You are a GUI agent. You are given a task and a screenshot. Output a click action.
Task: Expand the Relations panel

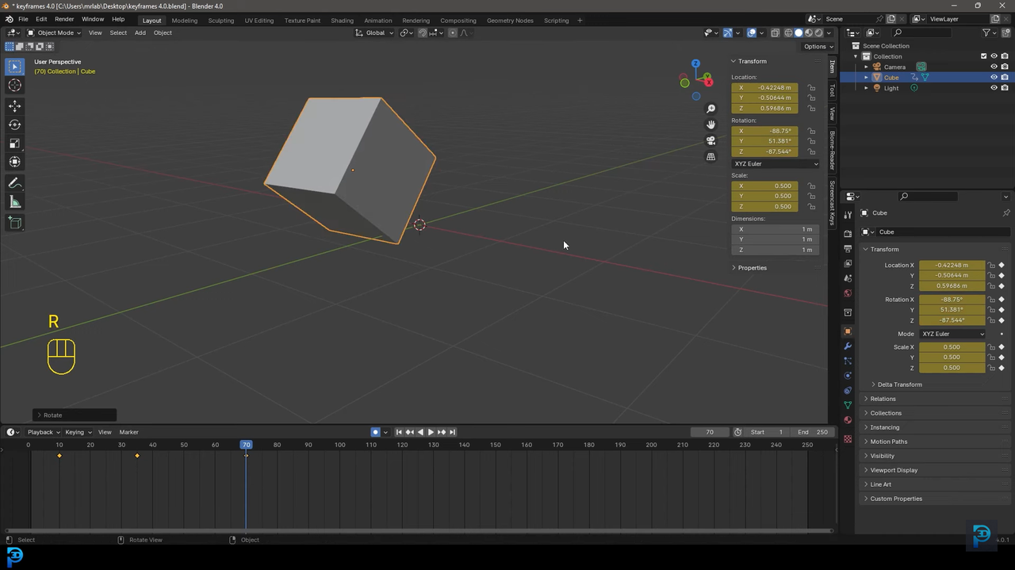click(883, 399)
